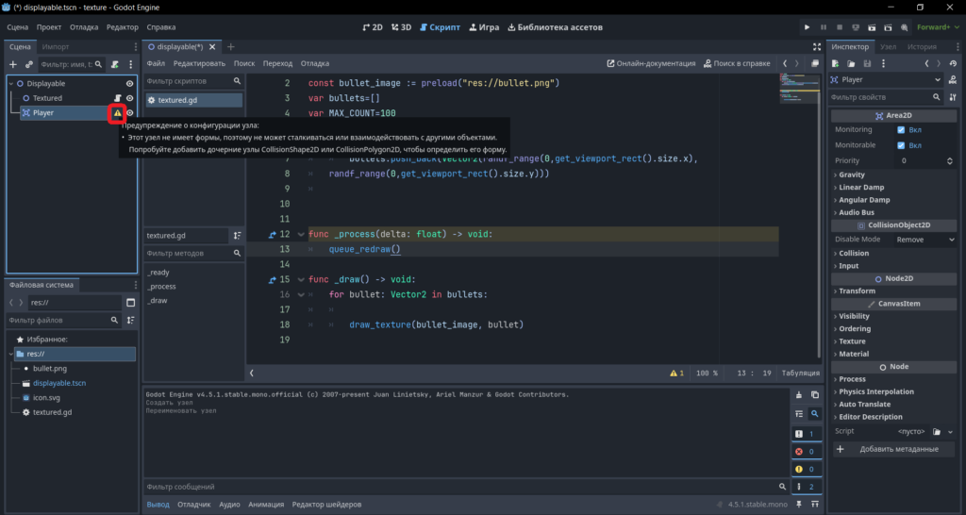
Task: Run the current scene with the clapperboard icon
Action: 872,27
